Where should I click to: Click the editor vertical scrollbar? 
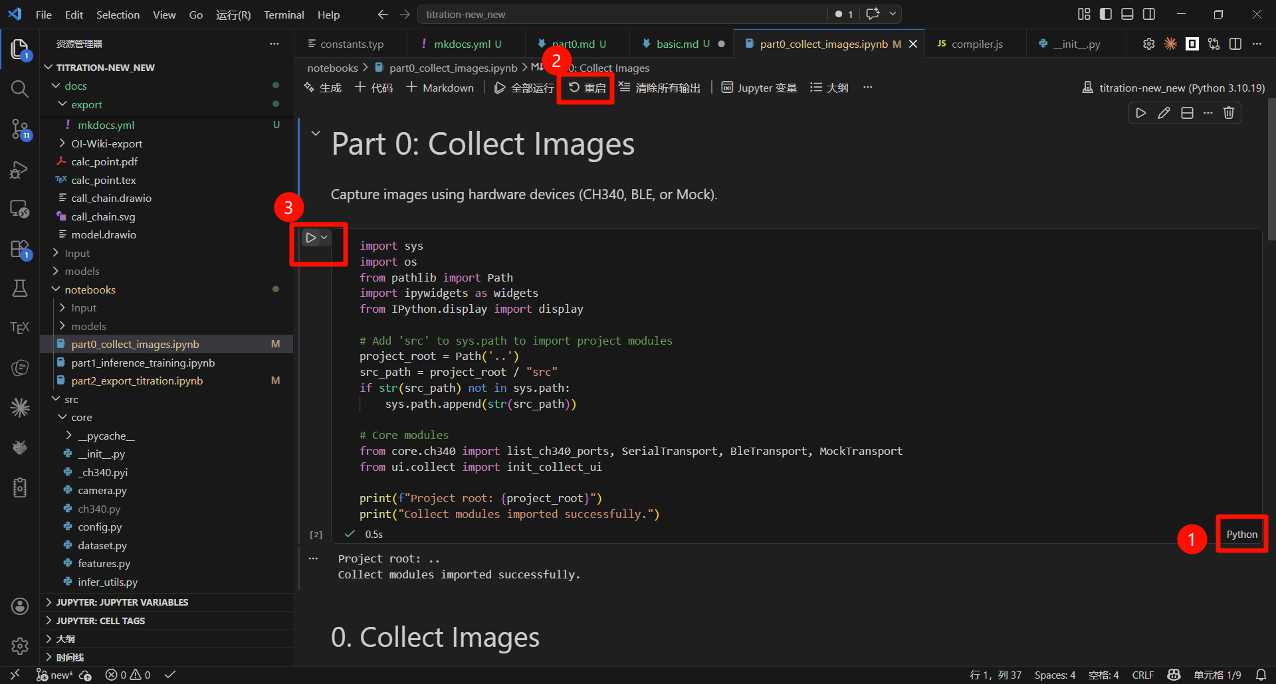pos(1271,169)
